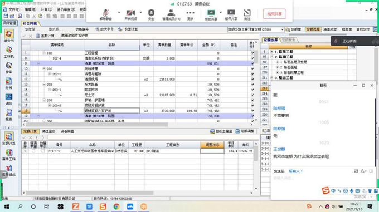Image resolution: width=379 pixels, height=212 pixels.
Task: Expand 1.路面基层及垫层 node
Action: coord(277,62)
